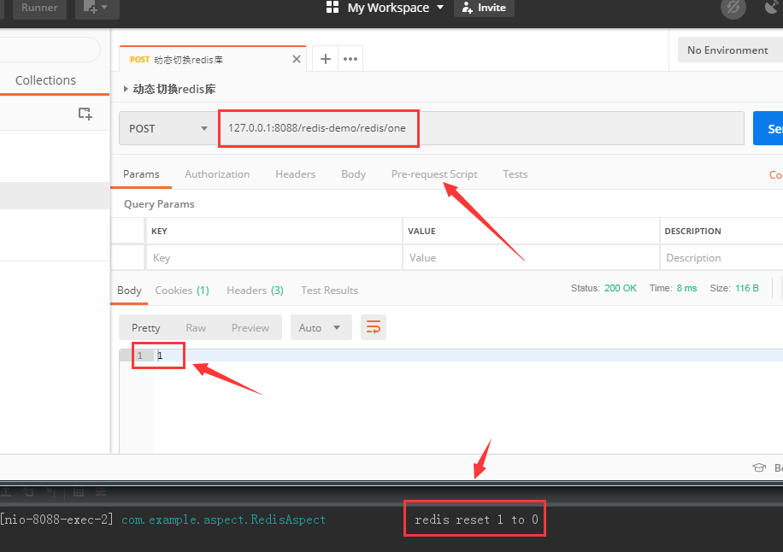
Task: Open the Runner button in header
Action: point(39,8)
